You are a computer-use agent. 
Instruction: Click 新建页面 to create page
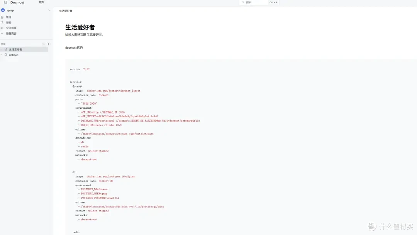(x=11, y=34)
